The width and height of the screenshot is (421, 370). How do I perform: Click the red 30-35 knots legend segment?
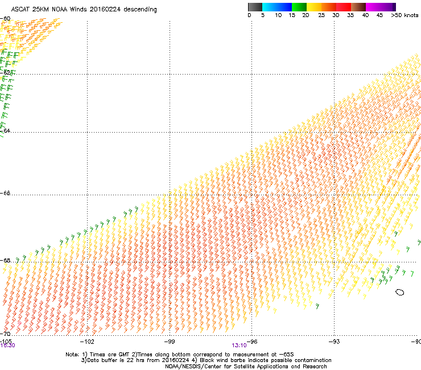point(344,7)
